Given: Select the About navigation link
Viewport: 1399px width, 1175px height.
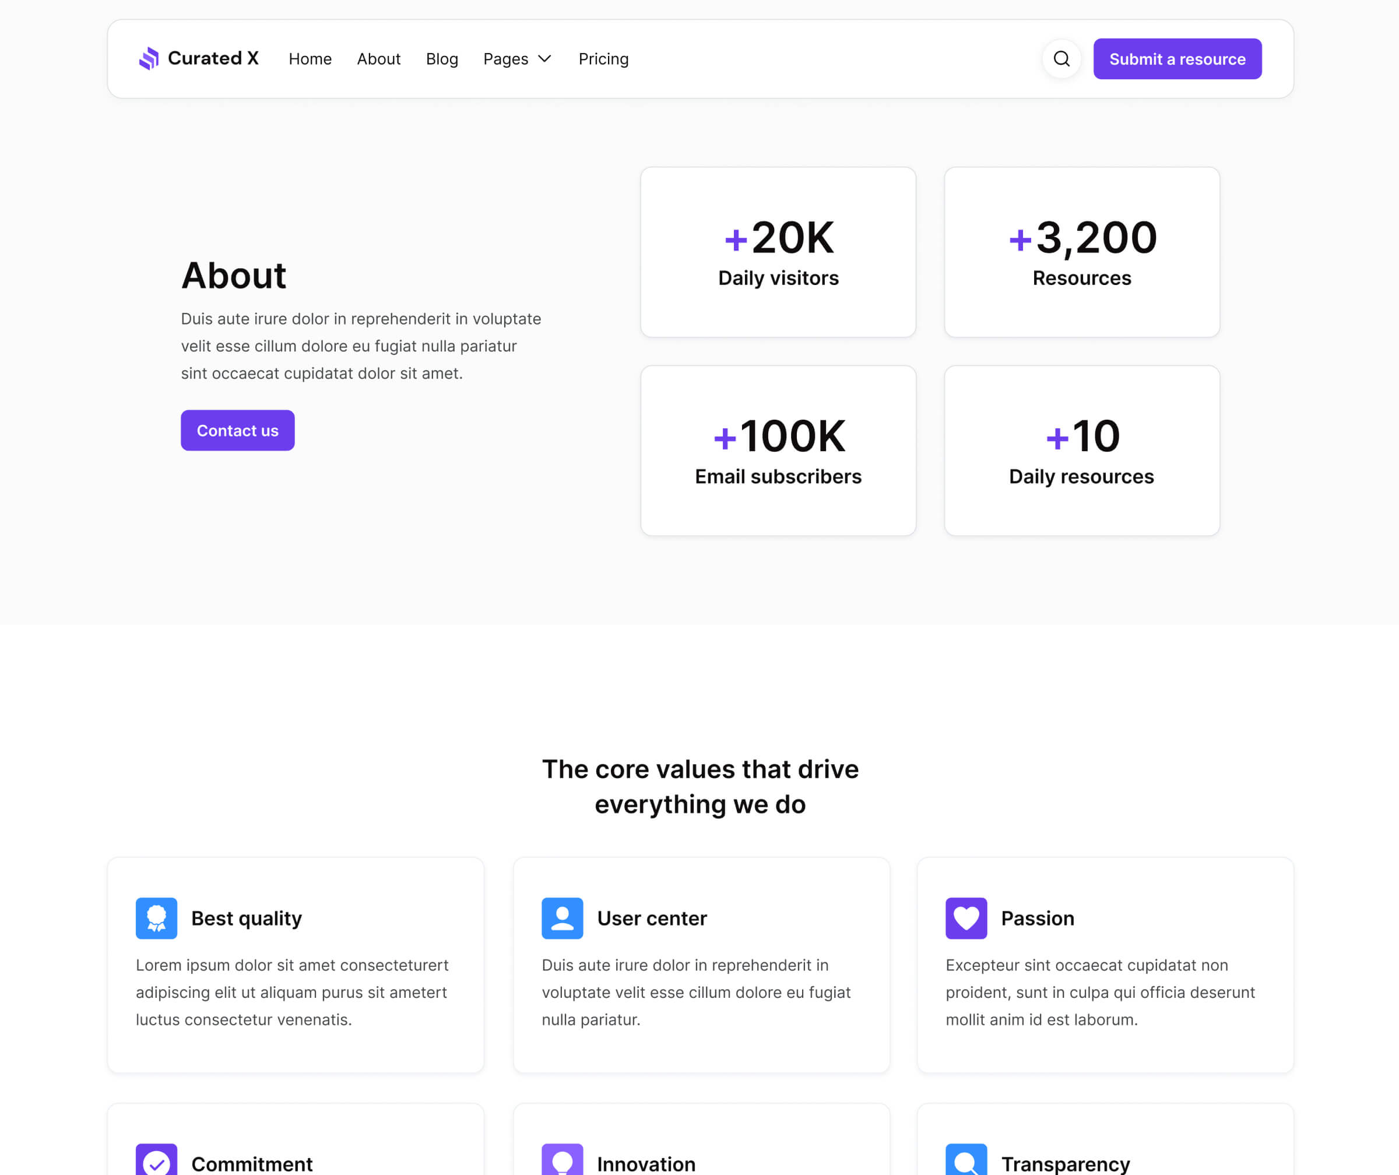Looking at the screenshot, I should (x=378, y=59).
